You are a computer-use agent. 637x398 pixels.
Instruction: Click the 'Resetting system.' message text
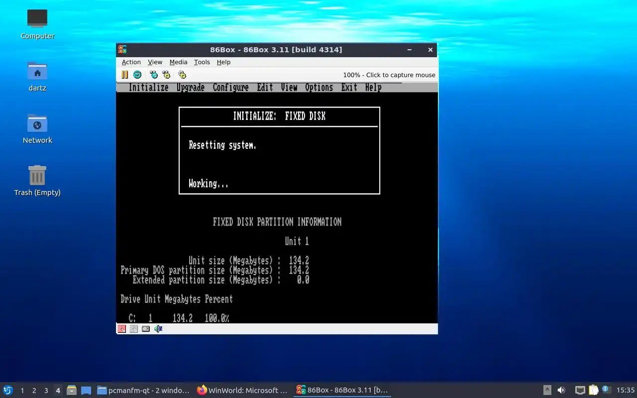pos(222,145)
